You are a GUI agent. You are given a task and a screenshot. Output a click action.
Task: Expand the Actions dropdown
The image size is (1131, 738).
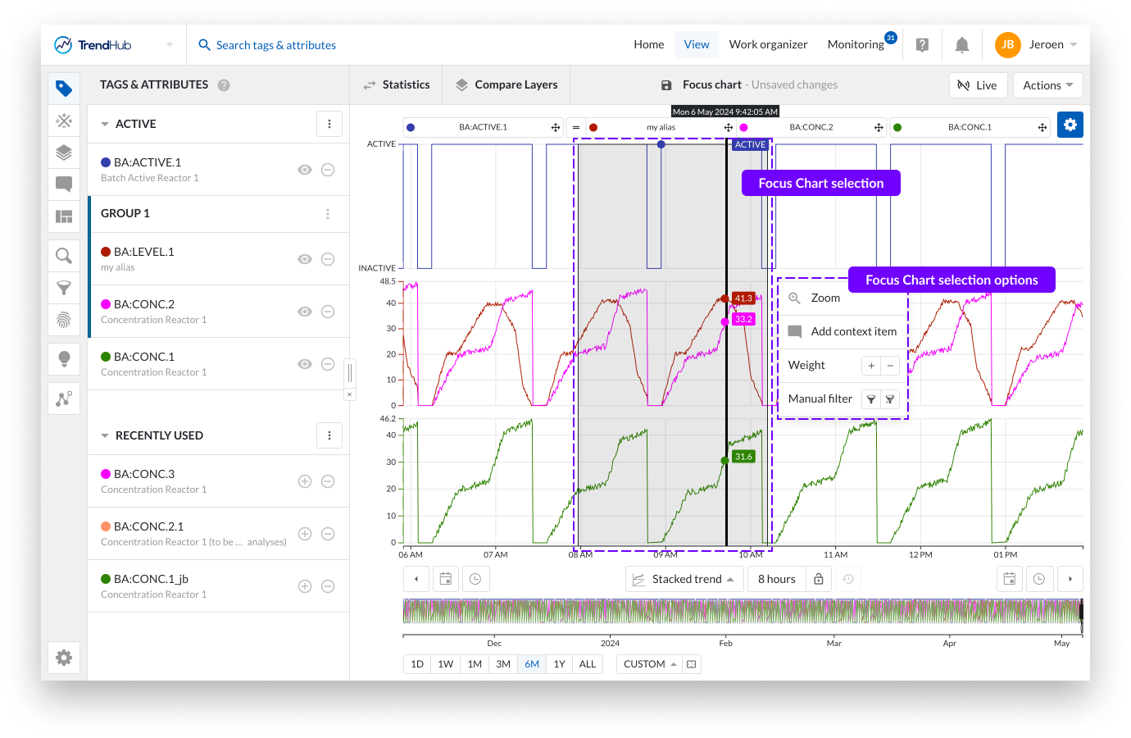click(x=1047, y=85)
